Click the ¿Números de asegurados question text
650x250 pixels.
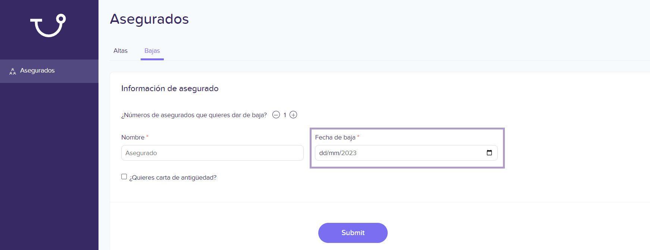(x=194, y=115)
